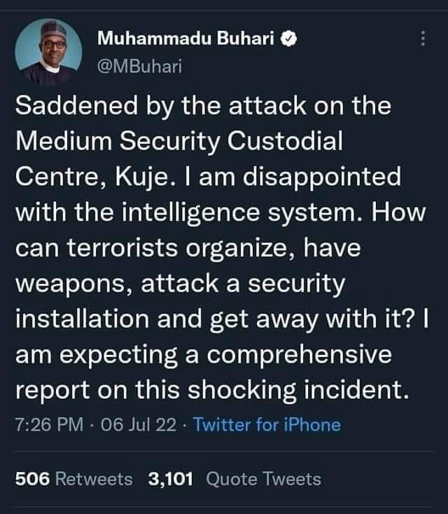Image resolution: width=448 pixels, height=514 pixels.
Task: Click the Muhammadu Buhari display name
Action: coord(185,40)
